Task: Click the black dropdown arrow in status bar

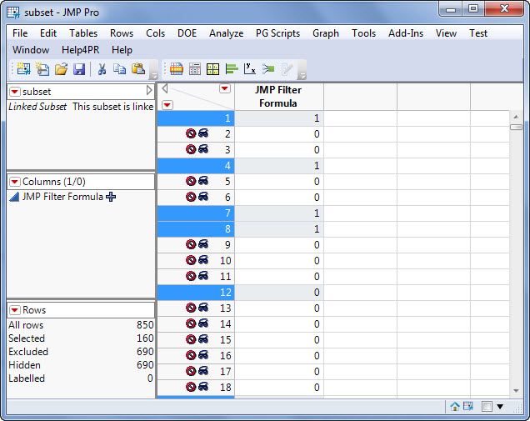Action: (x=500, y=407)
